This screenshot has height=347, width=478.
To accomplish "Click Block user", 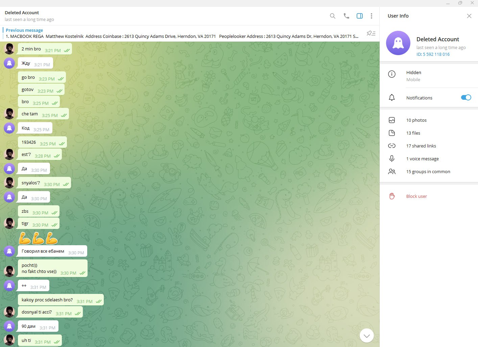I will [416, 196].
